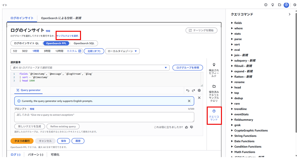Open 情報 link next to プロンプト

tap(32, 109)
